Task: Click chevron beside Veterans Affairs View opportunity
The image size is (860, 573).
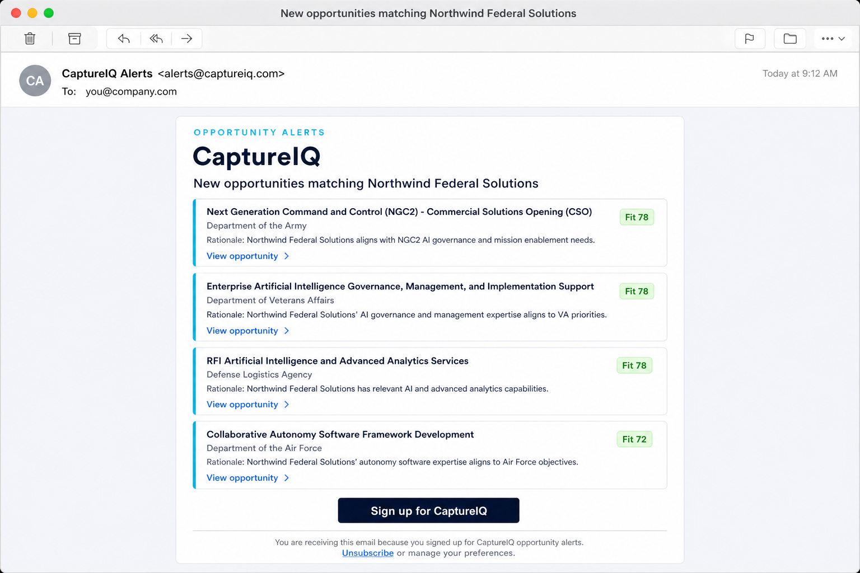Action: pyautogui.click(x=287, y=331)
